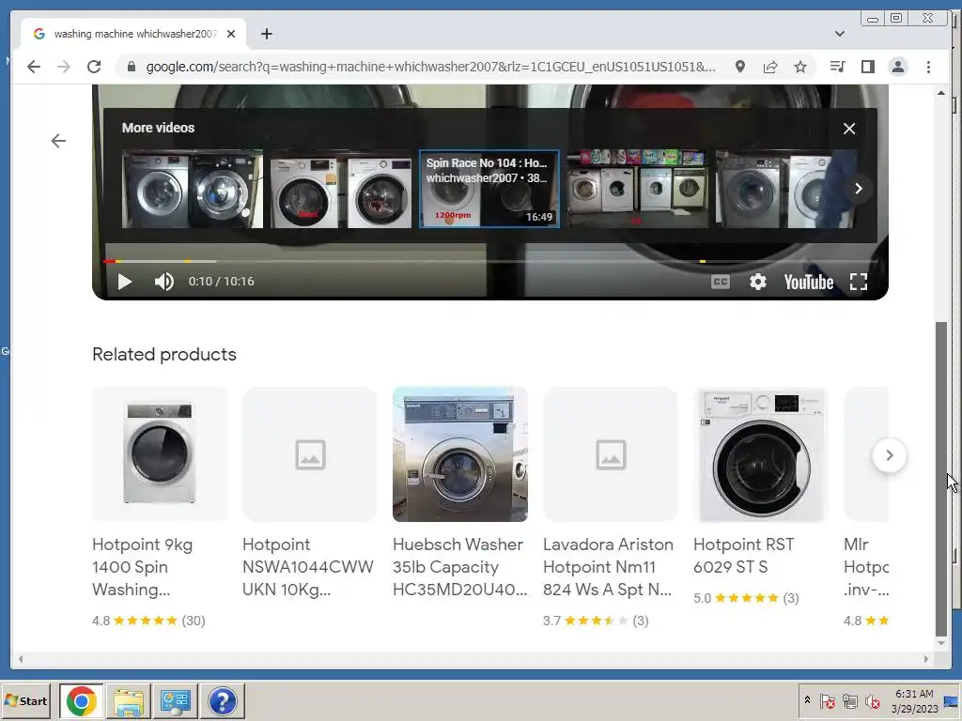Show more related products arrow
The image size is (962, 721).
[889, 455]
